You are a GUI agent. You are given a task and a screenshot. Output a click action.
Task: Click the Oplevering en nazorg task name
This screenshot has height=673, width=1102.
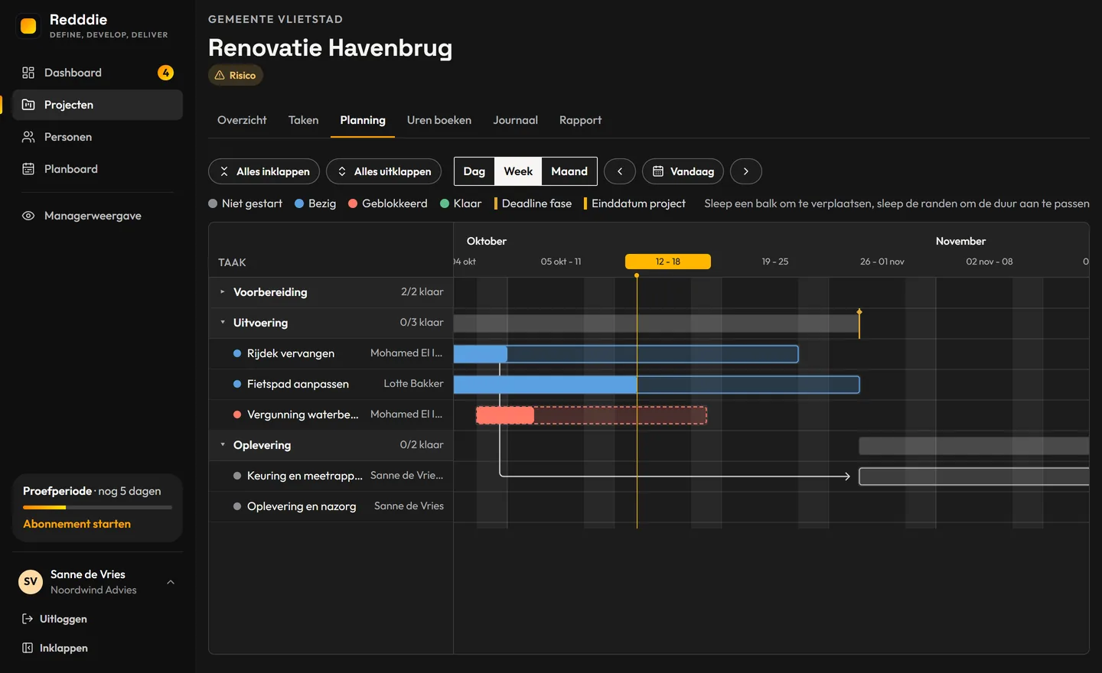[x=302, y=506]
